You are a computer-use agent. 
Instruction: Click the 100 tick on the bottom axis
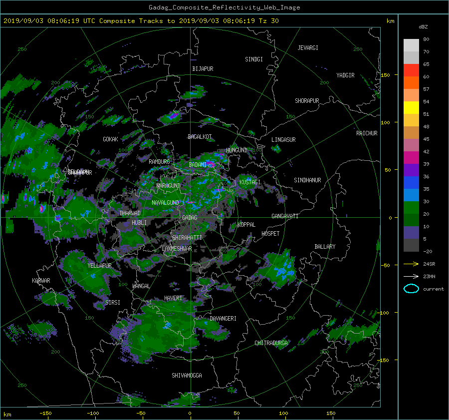coord(283,414)
